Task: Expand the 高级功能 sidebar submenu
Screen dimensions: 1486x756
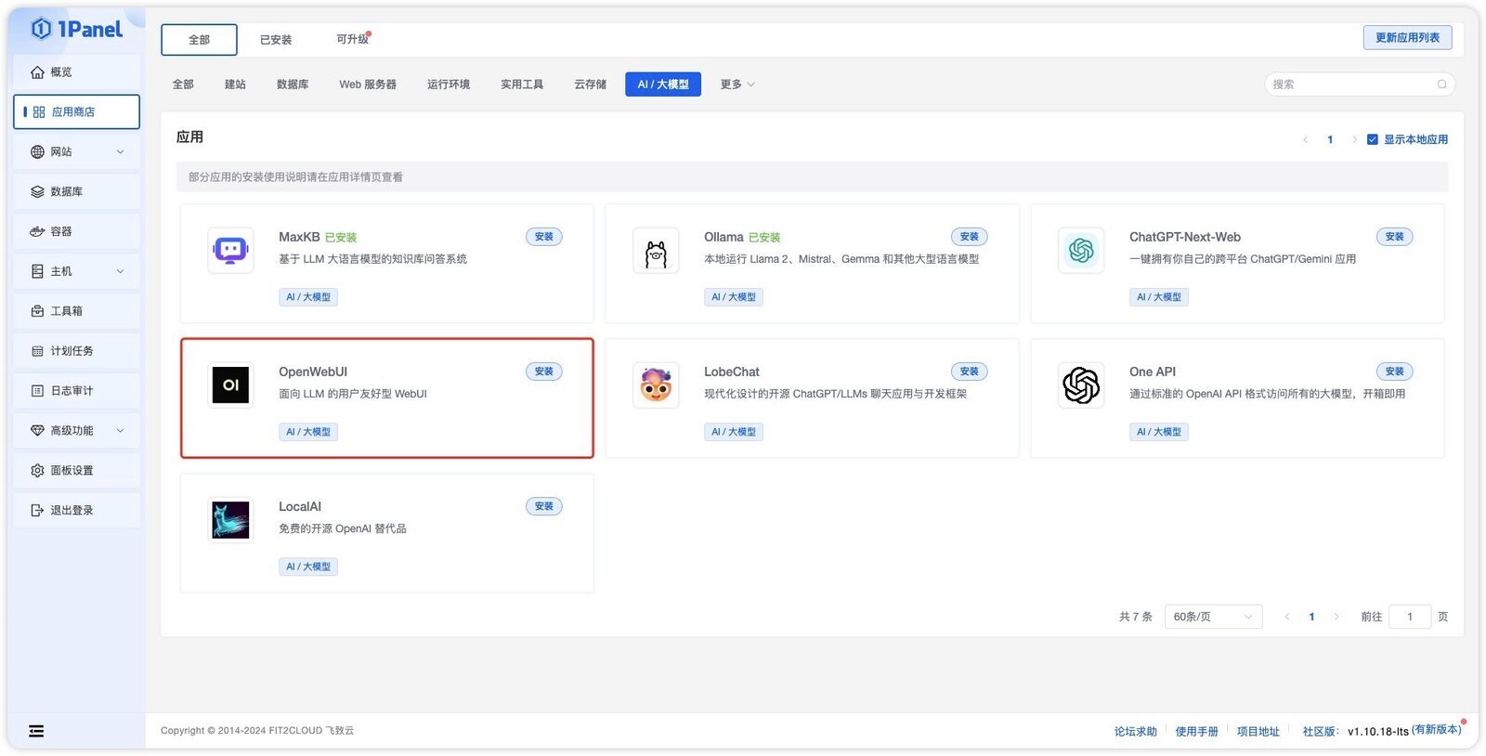Action: (x=120, y=431)
